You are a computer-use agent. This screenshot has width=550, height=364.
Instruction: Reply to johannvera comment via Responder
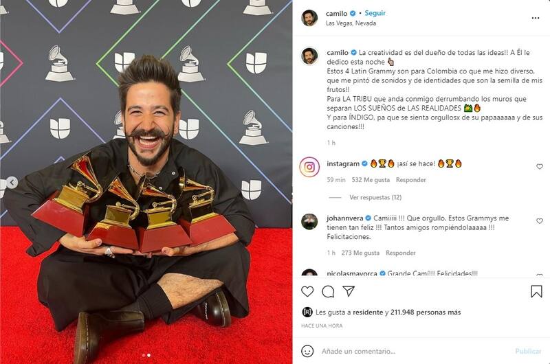click(x=401, y=253)
